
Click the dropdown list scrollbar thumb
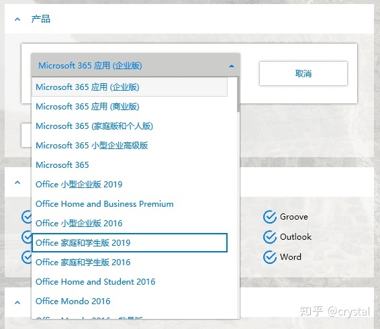point(238,95)
